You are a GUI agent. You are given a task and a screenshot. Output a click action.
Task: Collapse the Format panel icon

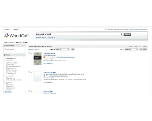tap(5, 55)
